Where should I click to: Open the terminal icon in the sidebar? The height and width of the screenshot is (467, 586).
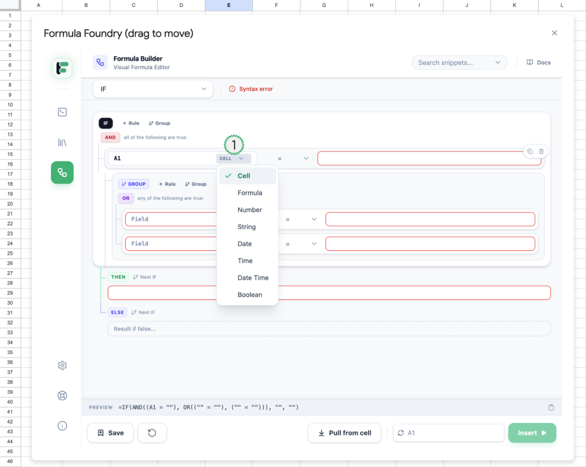(62, 112)
